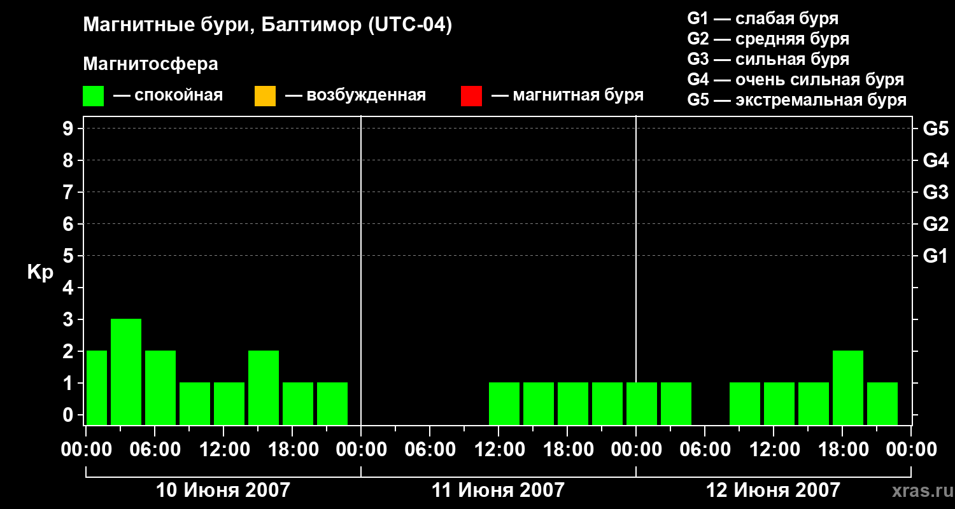Click the '7' value on Kp axis
Viewport: 955px width, 509px height.
pyautogui.click(x=69, y=192)
